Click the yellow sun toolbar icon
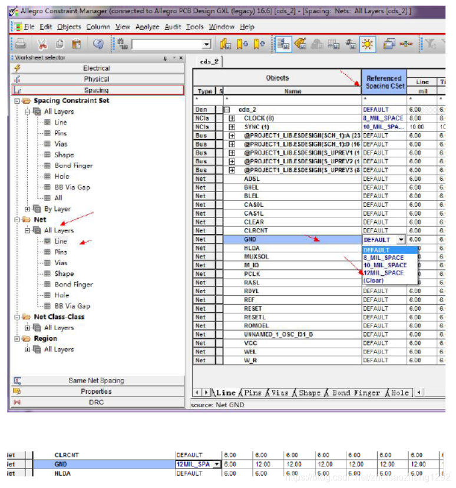Screen dimensions: 456x488 click(368, 44)
